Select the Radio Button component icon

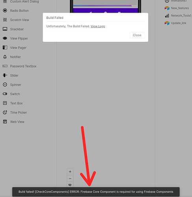(5, 10)
